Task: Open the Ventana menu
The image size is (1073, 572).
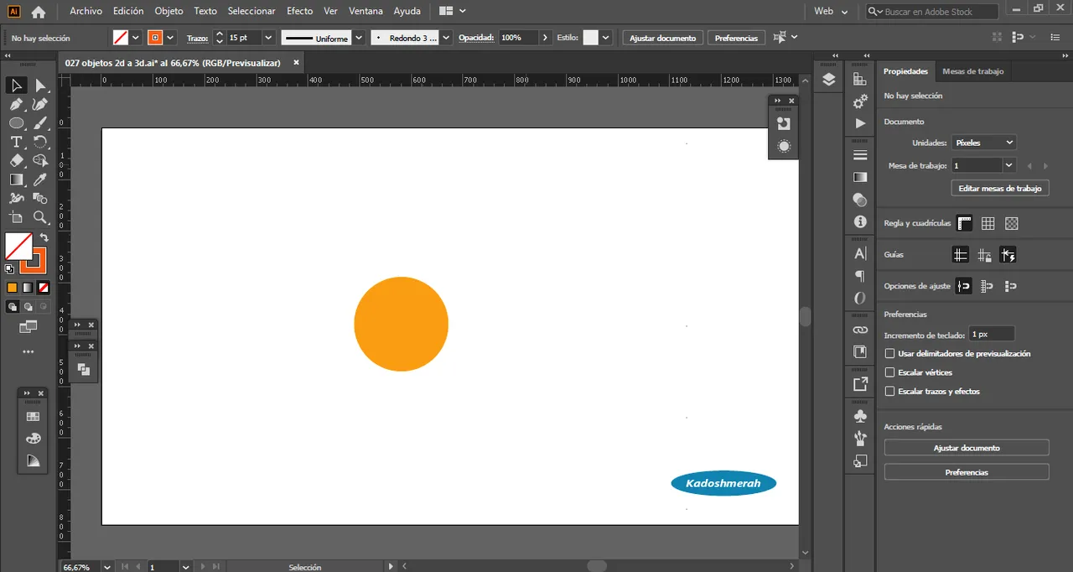Action: pos(365,12)
